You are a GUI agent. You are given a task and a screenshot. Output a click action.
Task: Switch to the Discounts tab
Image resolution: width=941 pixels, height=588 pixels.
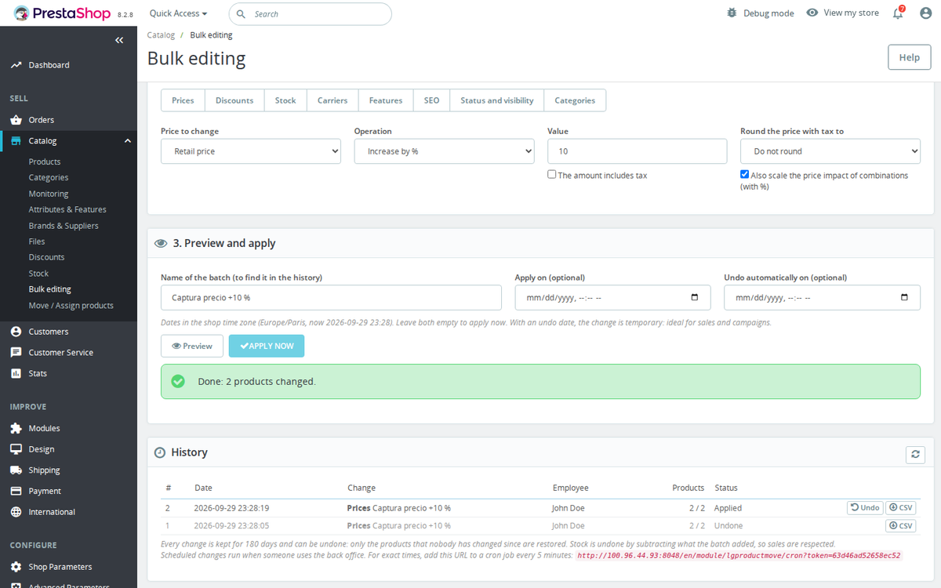click(x=234, y=100)
